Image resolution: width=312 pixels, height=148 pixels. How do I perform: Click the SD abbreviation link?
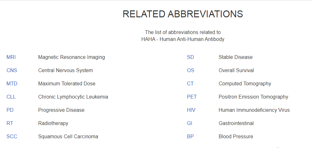tap(191, 57)
